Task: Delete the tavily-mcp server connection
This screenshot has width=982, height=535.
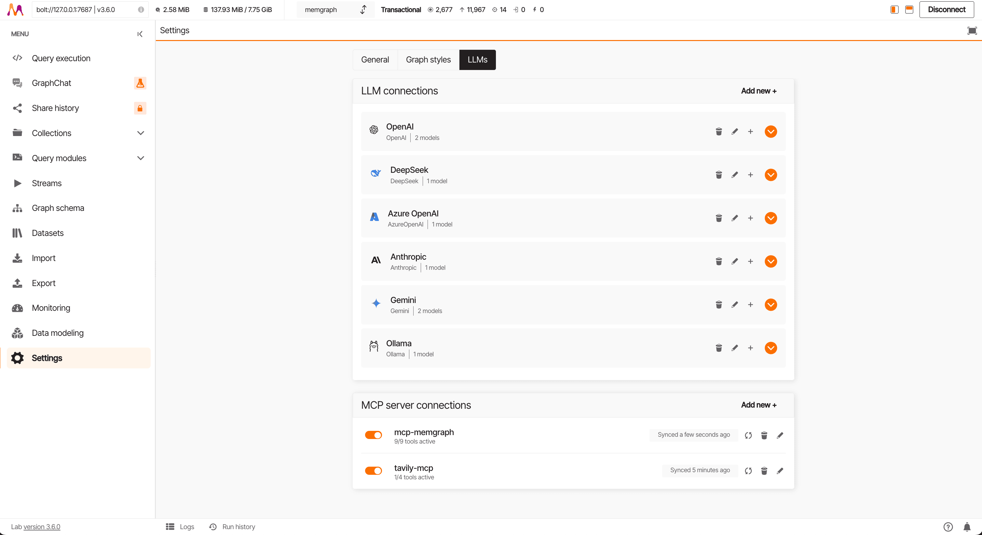Action: click(764, 471)
